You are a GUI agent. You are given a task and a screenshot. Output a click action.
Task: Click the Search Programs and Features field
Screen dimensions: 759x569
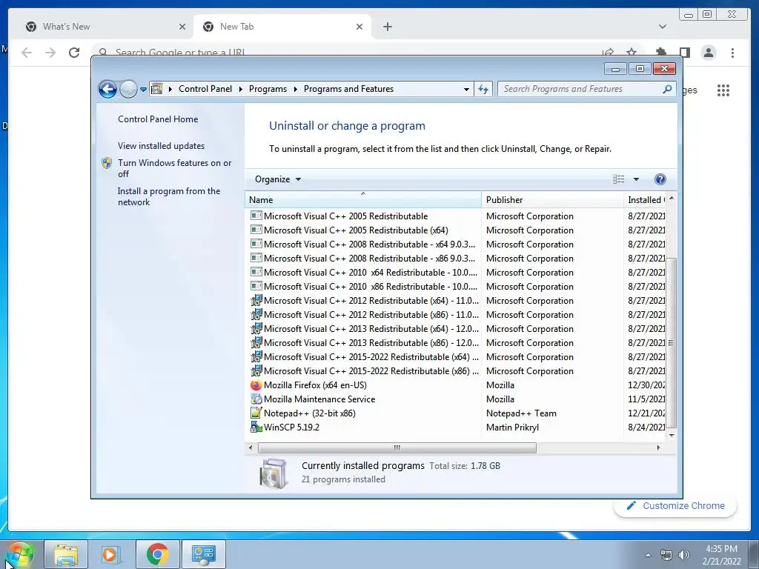coord(586,89)
